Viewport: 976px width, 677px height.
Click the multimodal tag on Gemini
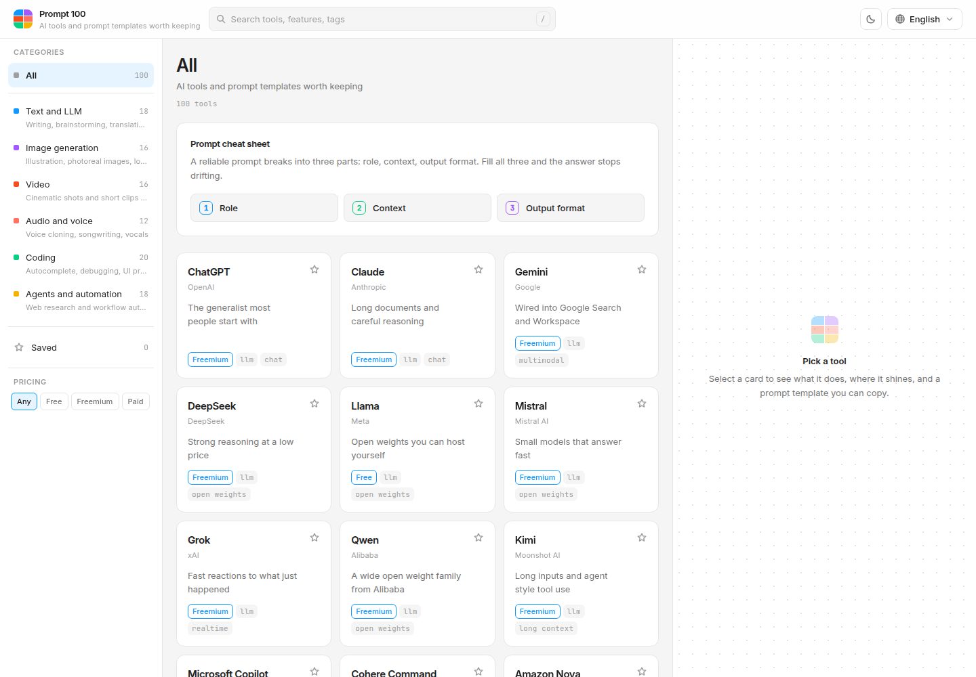click(x=542, y=360)
